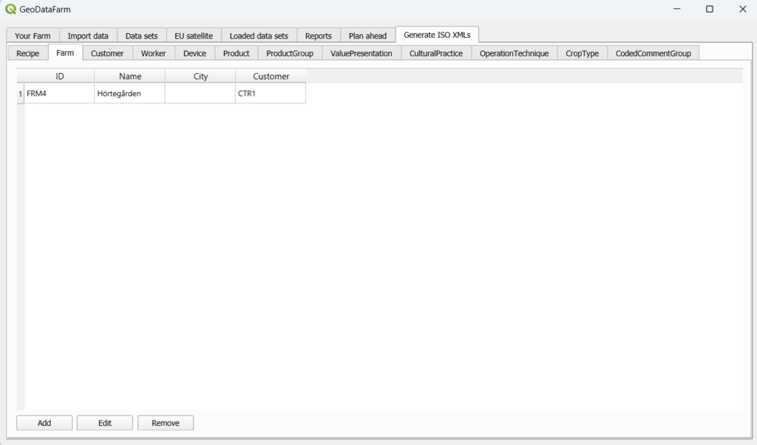Sort by the Name column header
Screen dimensions: 757x445
130,76
